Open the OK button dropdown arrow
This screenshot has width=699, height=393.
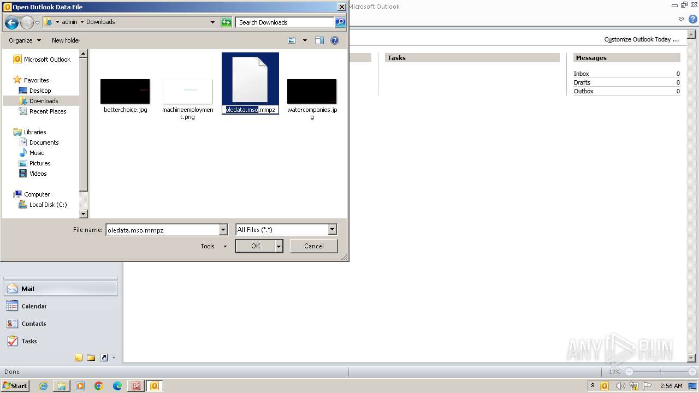point(279,246)
